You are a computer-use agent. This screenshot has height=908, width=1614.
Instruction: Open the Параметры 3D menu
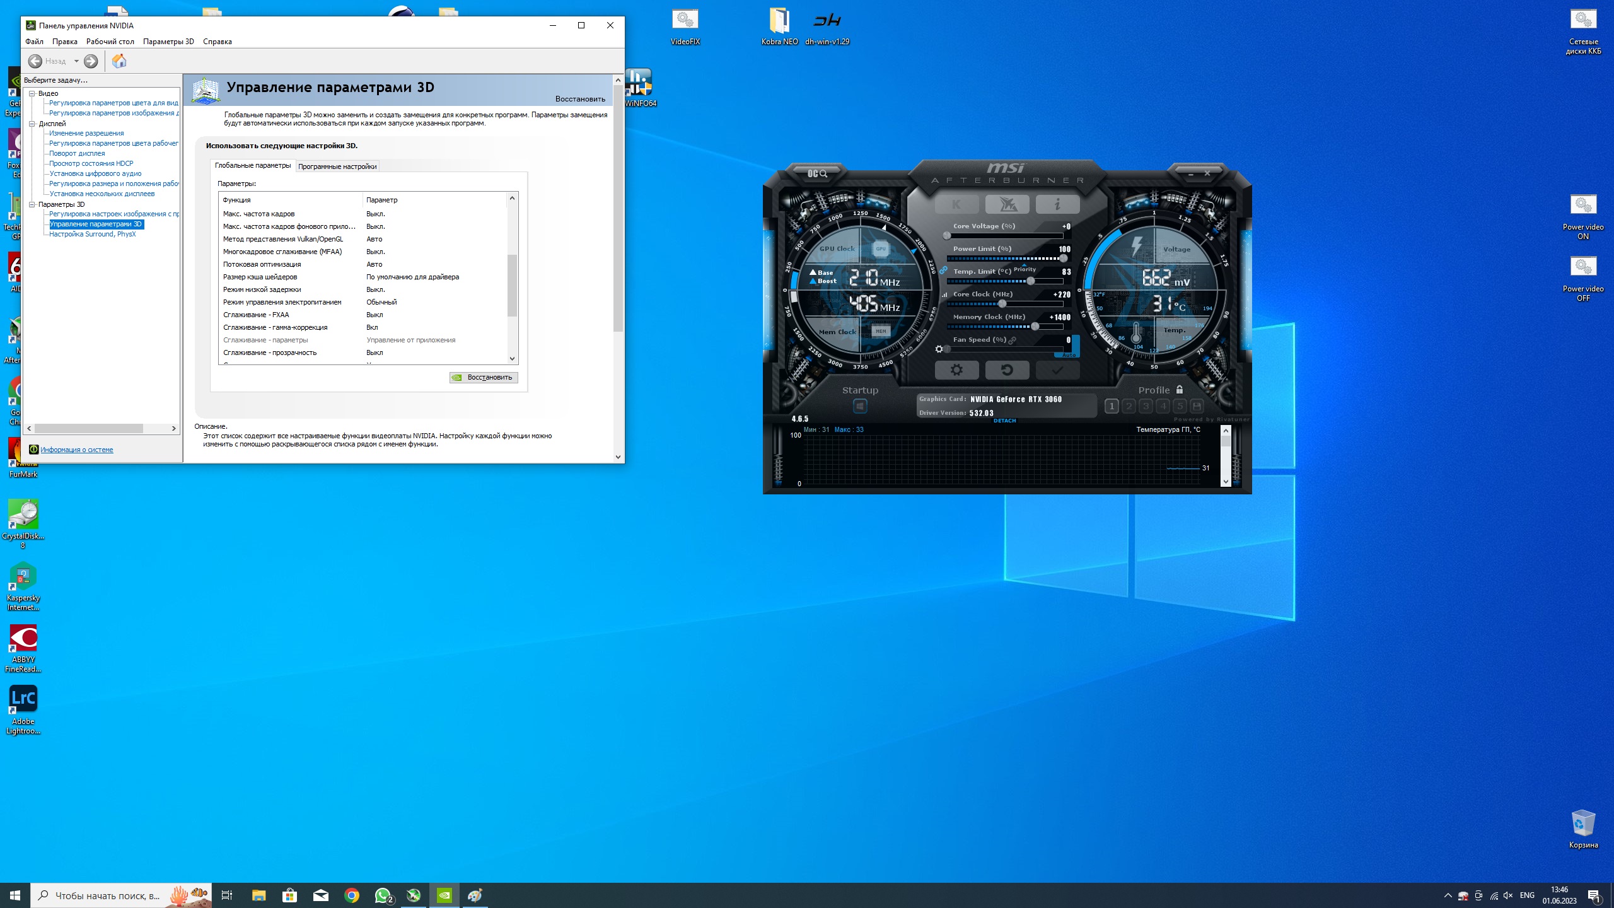coord(168,42)
